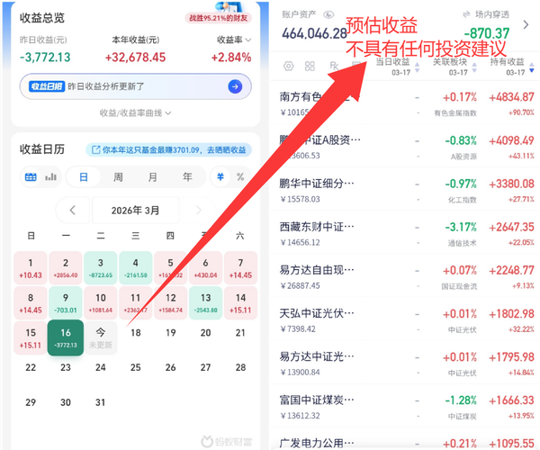Viewport: 540px width, 450px height.
Task: Select March 13 with -2543.80
Action: [205, 303]
